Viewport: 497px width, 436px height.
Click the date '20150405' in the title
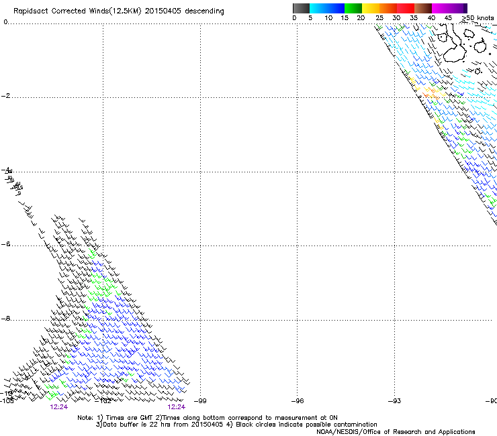click(163, 11)
